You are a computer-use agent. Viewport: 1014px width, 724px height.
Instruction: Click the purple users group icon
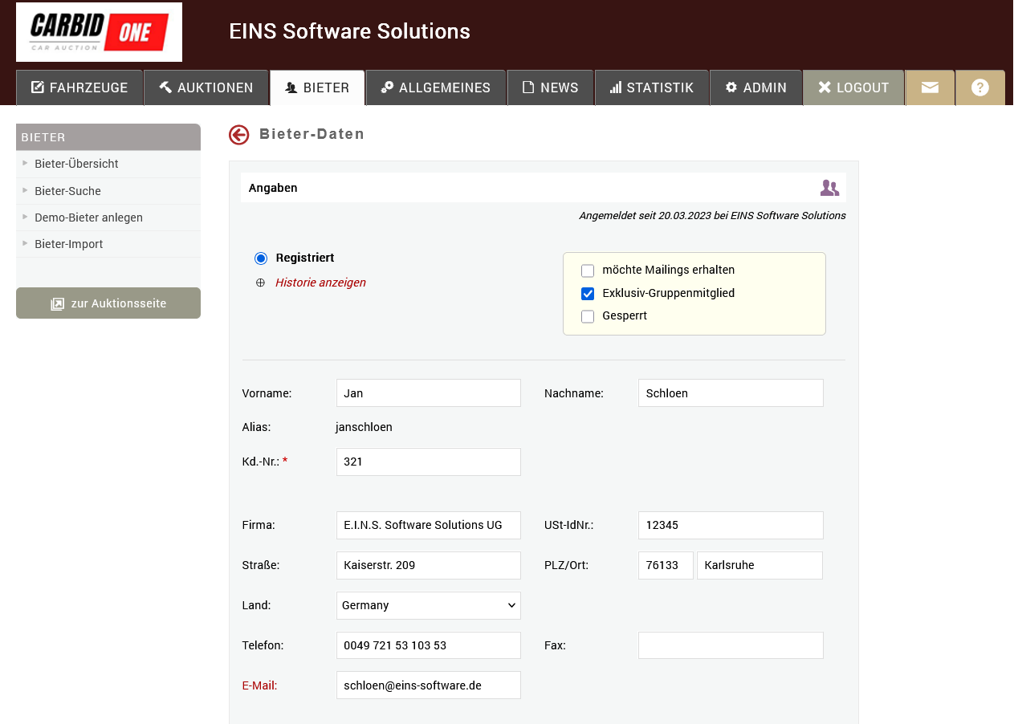[x=829, y=188]
